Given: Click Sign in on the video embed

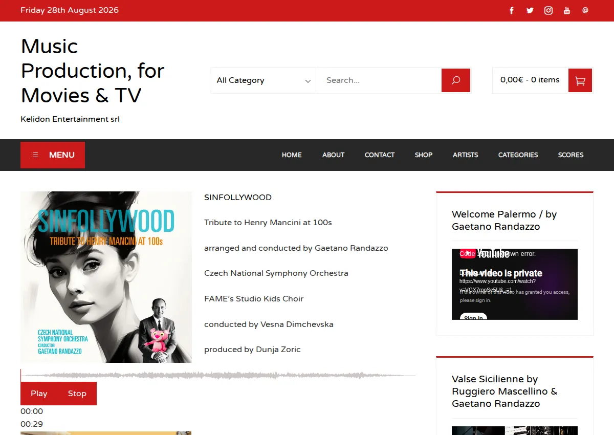Looking at the screenshot, I should click(473, 317).
